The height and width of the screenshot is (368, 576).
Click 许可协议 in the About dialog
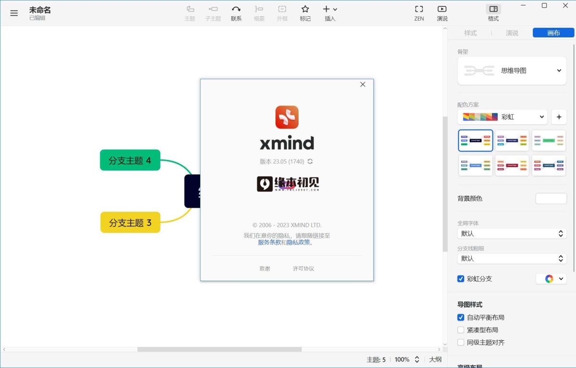(x=303, y=269)
